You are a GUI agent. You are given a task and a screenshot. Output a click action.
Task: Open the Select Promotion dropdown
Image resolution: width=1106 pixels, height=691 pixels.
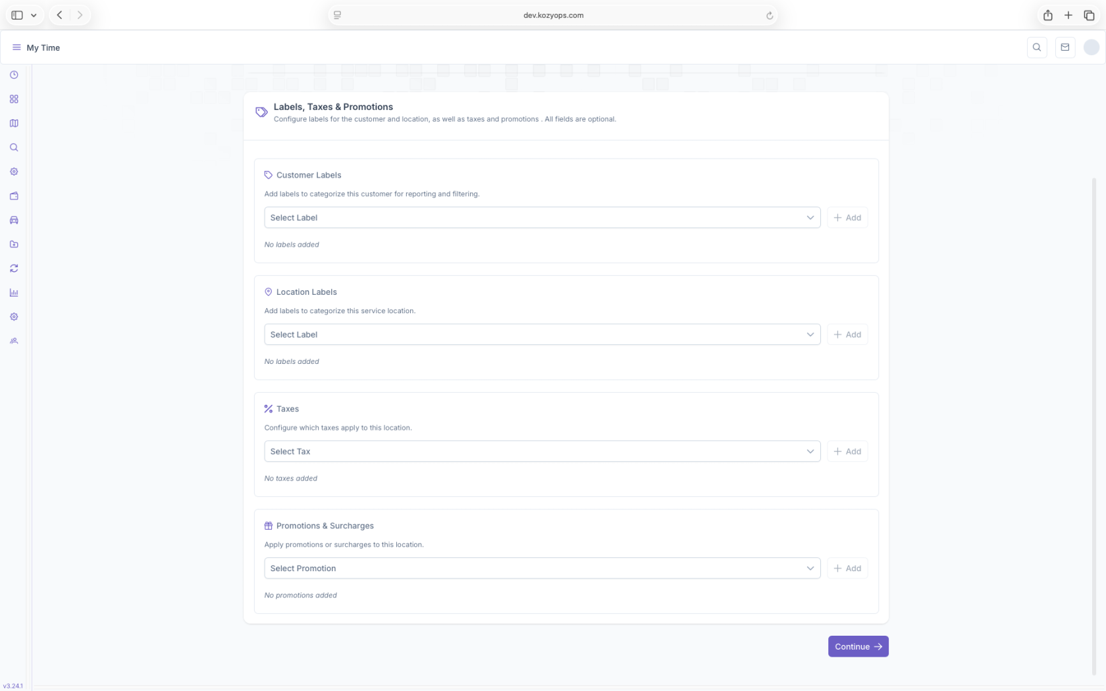tap(542, 569)
